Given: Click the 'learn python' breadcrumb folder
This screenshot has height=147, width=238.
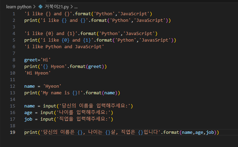Looking at the screenshot, I should [19, 7].
